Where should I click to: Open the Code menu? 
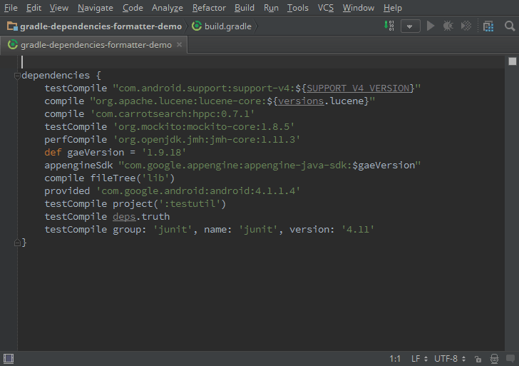pyautogui.click(x=133, y=8)
